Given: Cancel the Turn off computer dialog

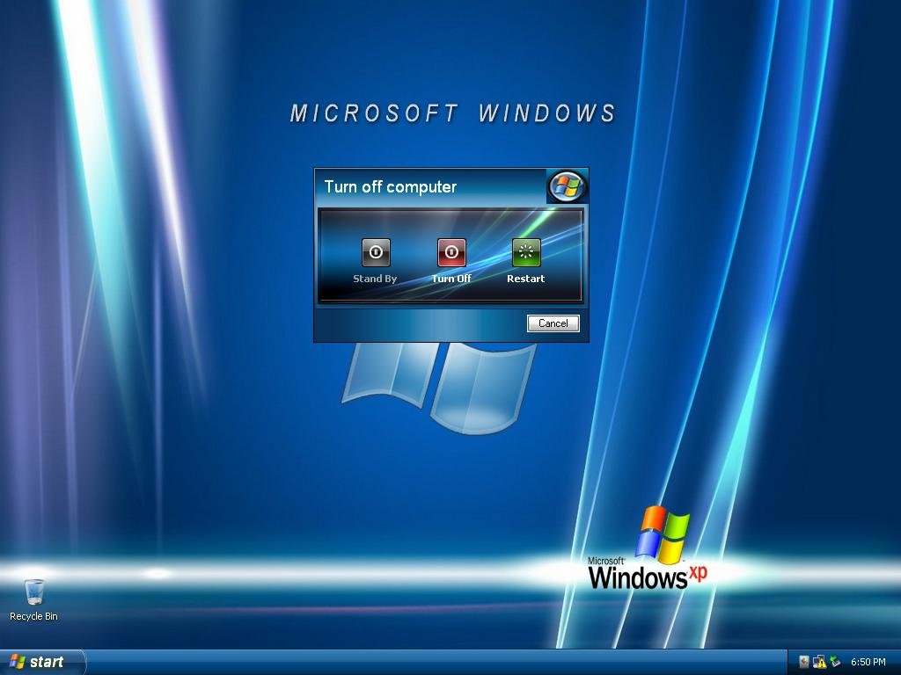Looking at the screenshot, I should pyautogui.click(x=553, y=323).
